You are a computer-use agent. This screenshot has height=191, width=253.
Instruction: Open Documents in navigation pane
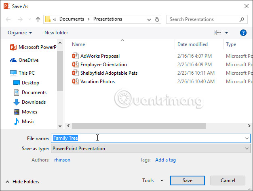pos(30,92)
